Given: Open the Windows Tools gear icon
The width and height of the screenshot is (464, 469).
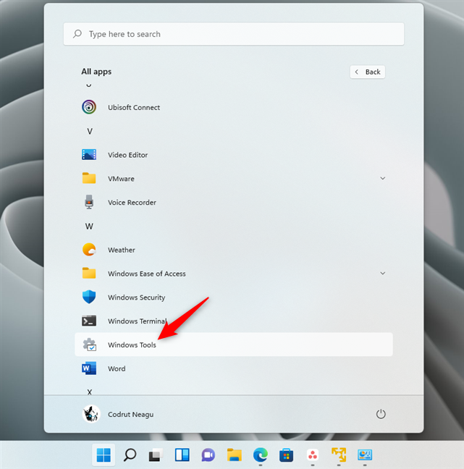Looking at the screenshot, I should tap(90, 345).
